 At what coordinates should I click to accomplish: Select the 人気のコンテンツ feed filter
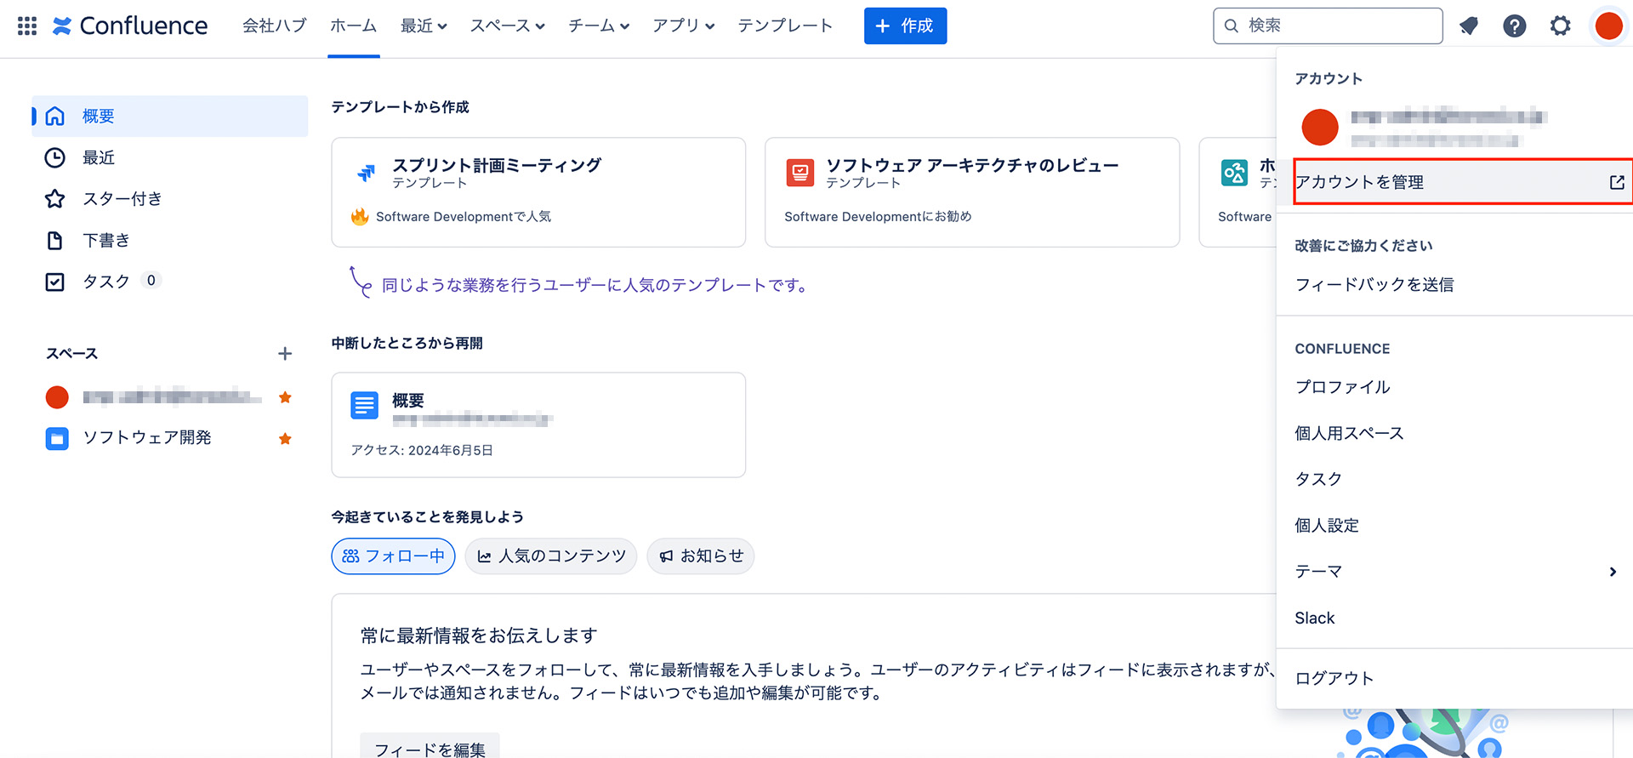551,556
